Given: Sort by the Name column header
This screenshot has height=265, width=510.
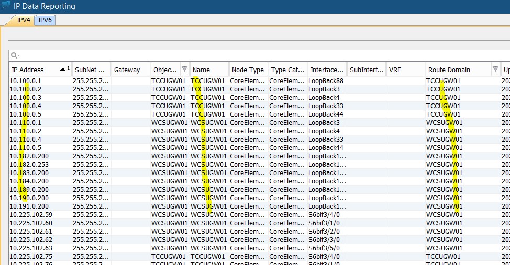Looking at the screenshot, I should point(208,70).
